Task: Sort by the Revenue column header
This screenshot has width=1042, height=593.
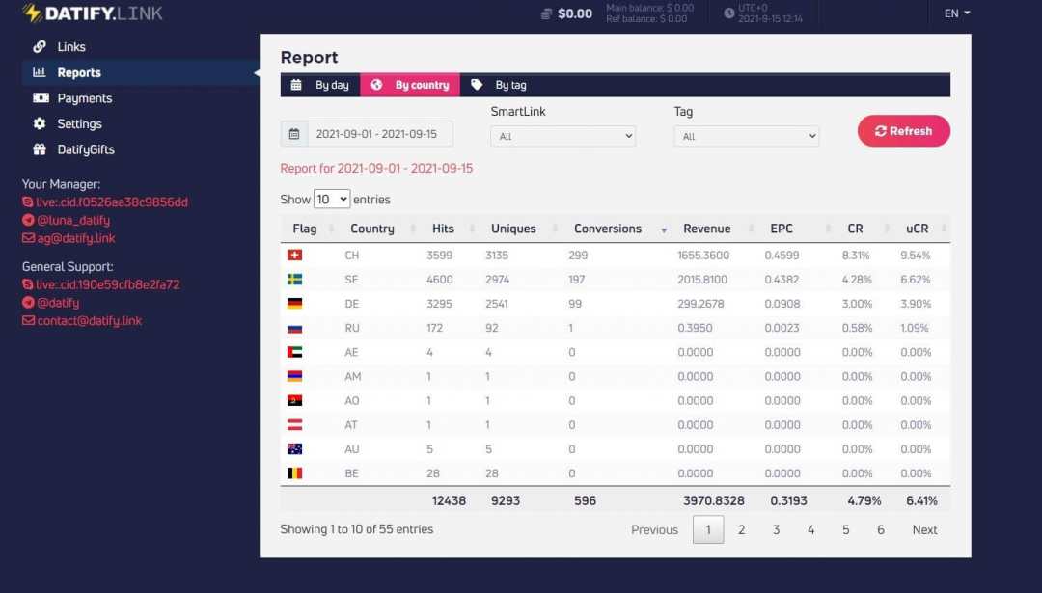Action: 705,229
